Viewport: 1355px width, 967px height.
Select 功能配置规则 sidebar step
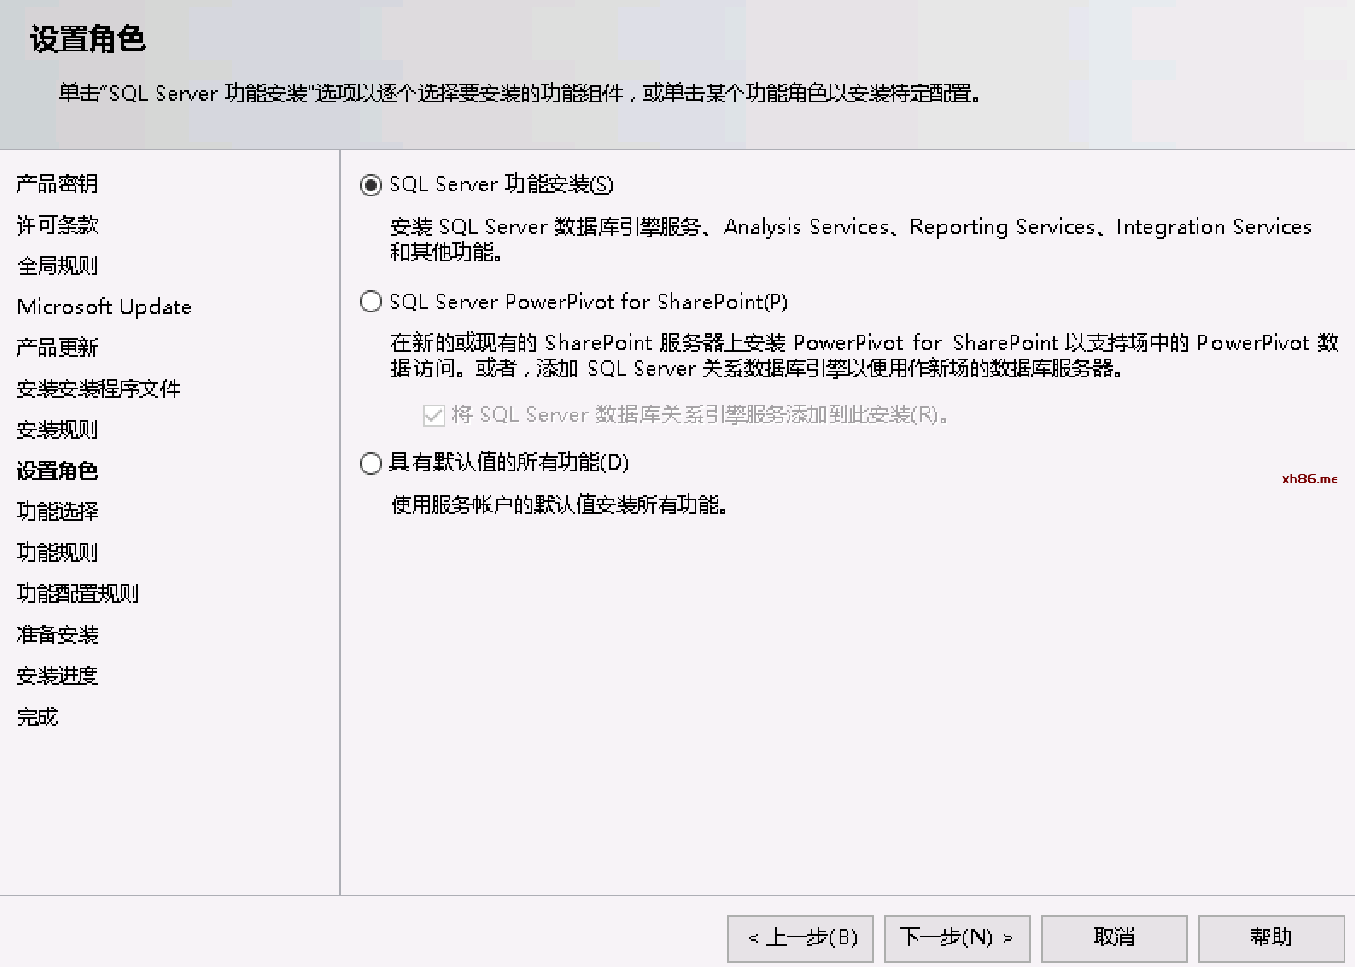coord(77,594)
